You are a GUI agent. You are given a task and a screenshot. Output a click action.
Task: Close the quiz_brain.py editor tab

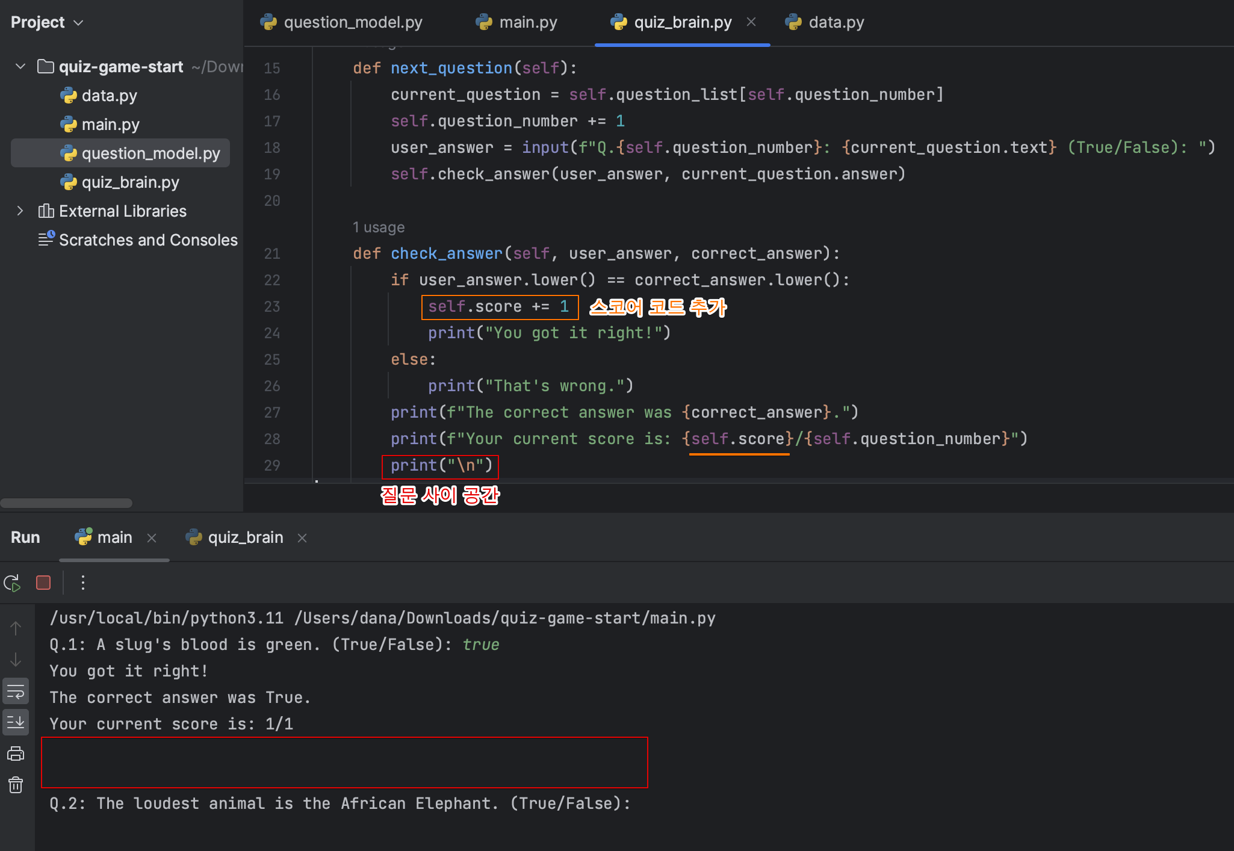click(x=751, y=22)
